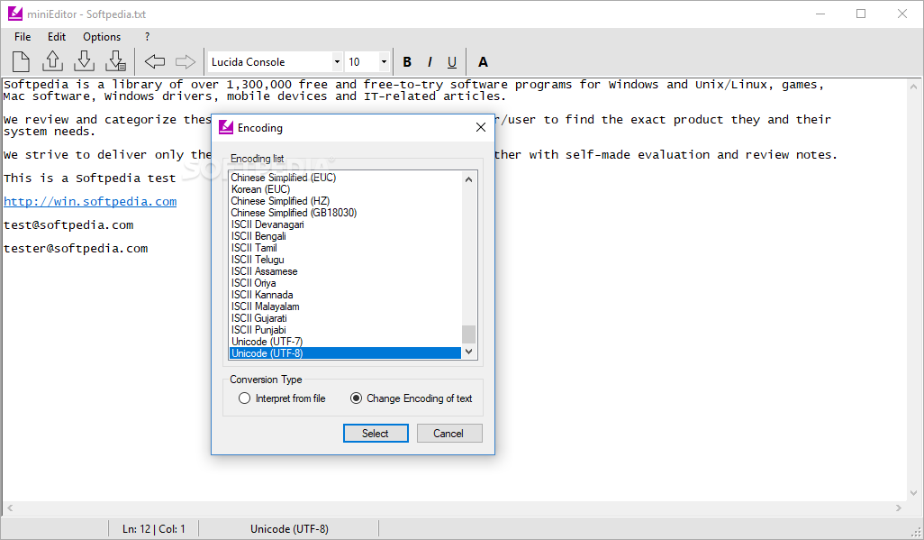Select highlighted Unicode (UTF-8) list entry
The image size is (924, 540).
[x=345, y=353]
